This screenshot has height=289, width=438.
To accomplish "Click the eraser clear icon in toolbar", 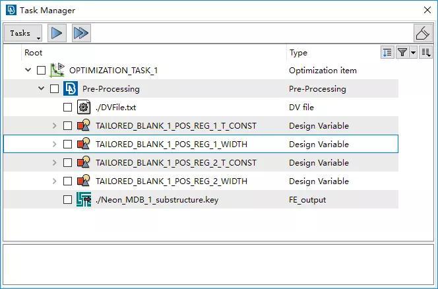I will coord(423,33).
